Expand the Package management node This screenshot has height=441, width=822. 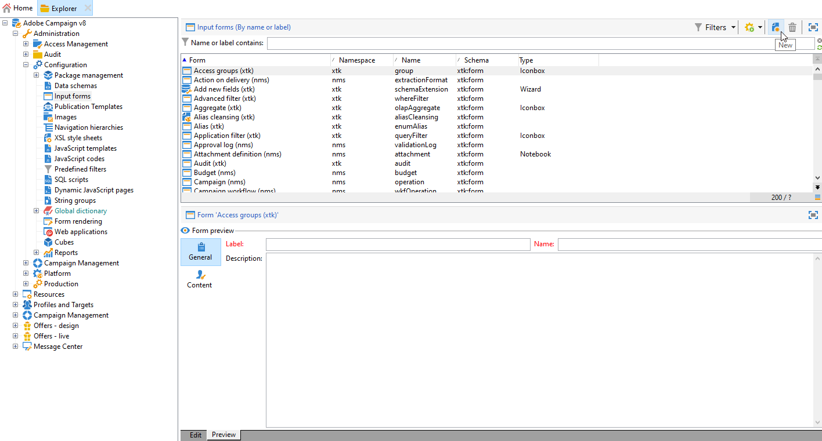(x=37, y=75)
